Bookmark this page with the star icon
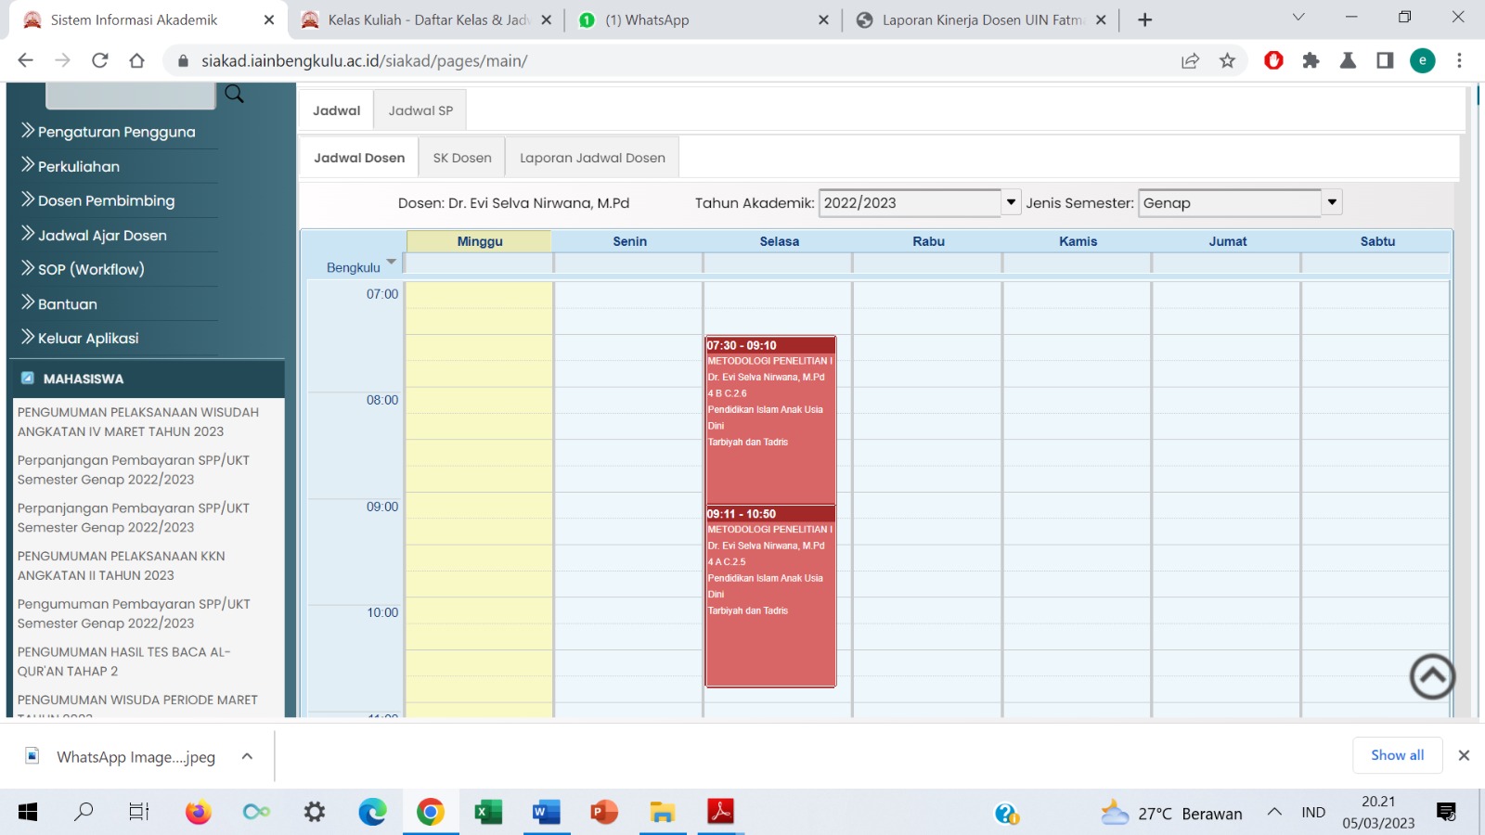The image size is (1485, 835). pyautogui.click(x=1227, y=61)
